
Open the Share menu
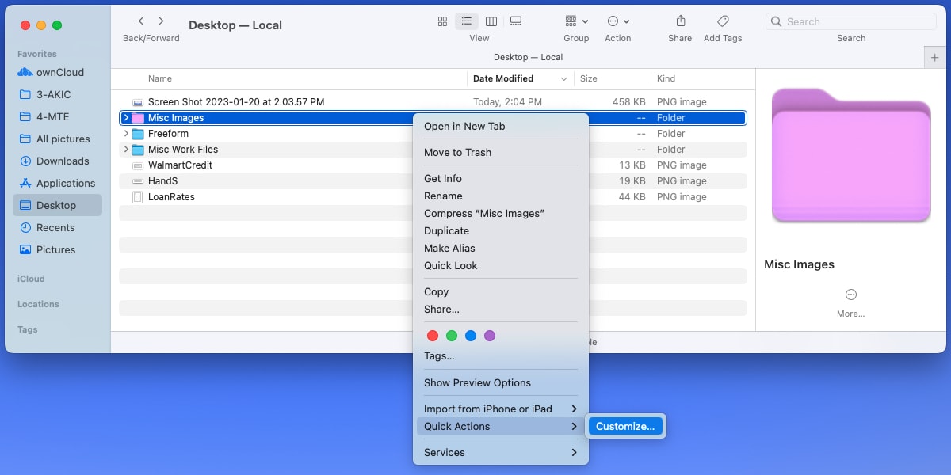679,21
